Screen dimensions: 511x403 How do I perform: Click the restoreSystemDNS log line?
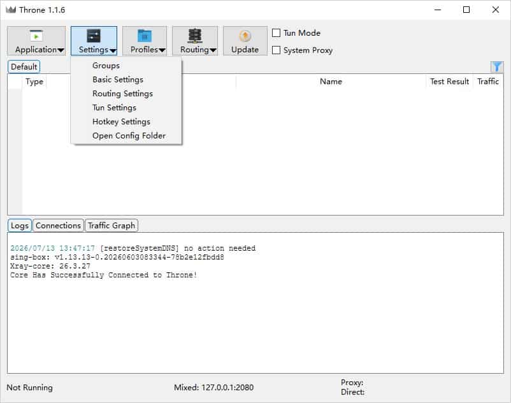[133, 249]
